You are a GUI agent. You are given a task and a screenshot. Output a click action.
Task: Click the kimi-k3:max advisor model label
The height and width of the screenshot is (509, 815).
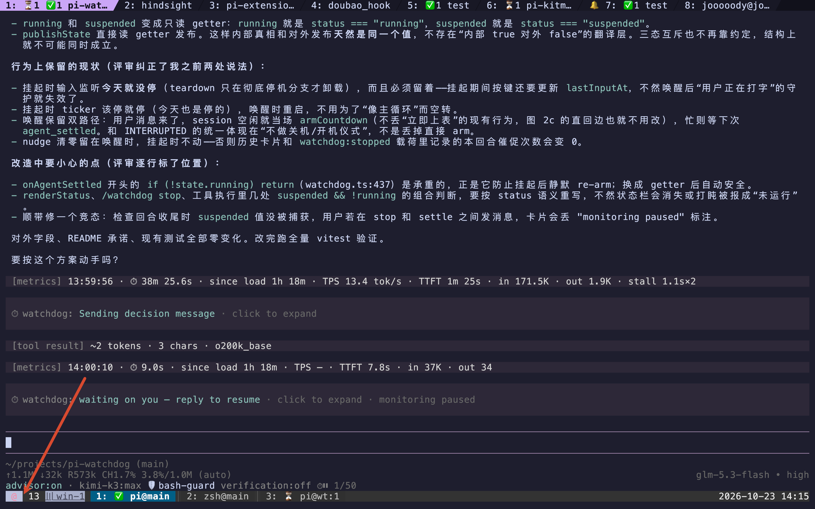click(110, 486)
